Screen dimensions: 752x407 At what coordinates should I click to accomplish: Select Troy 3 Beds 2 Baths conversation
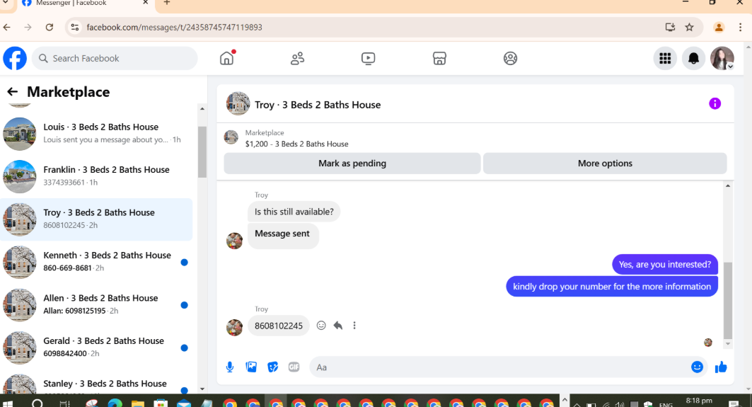tap(96, 219)
